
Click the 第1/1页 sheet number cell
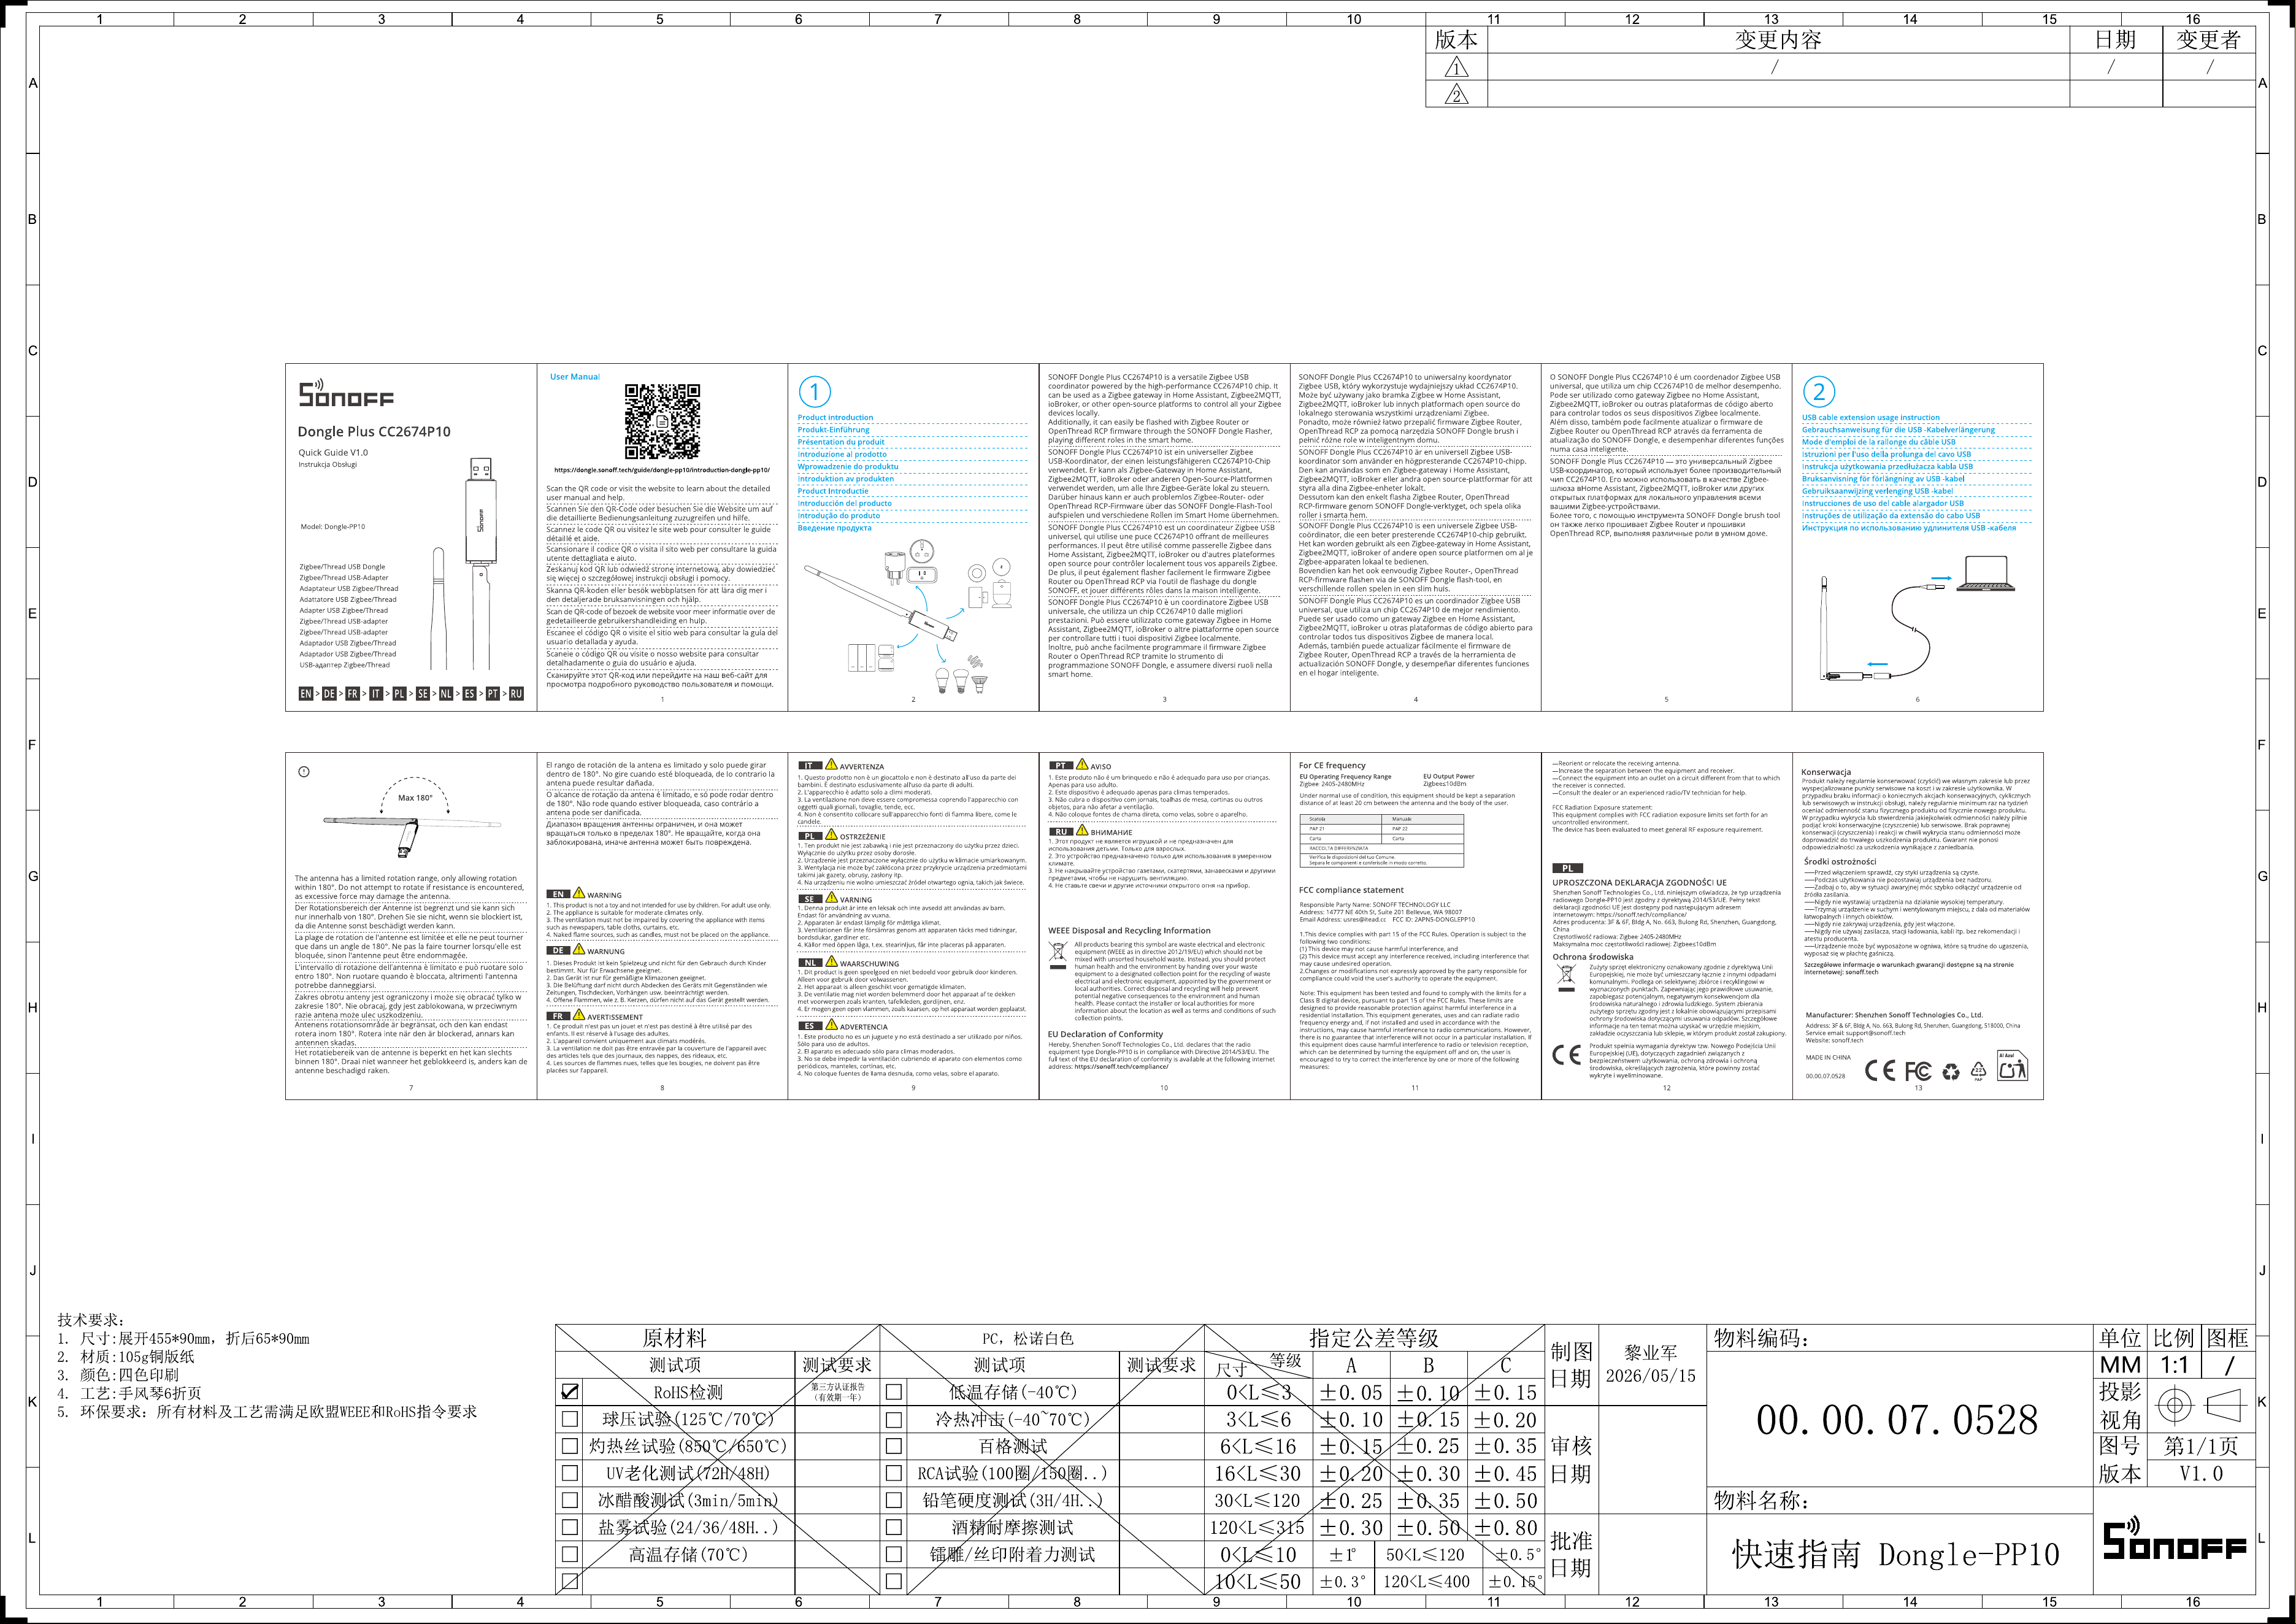pyautogui.click(x=2201, y=1446)
